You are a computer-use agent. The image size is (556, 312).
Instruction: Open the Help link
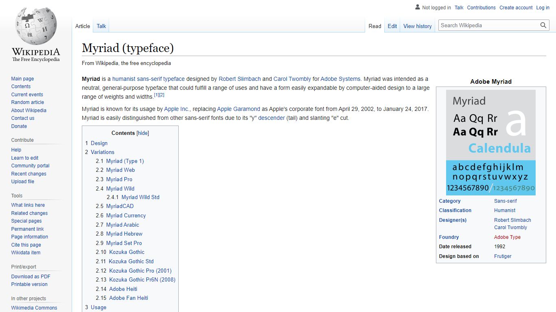(16, 150)
